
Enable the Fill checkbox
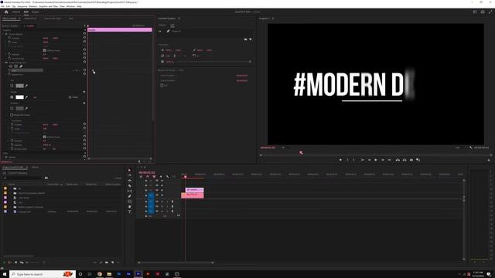12,86
